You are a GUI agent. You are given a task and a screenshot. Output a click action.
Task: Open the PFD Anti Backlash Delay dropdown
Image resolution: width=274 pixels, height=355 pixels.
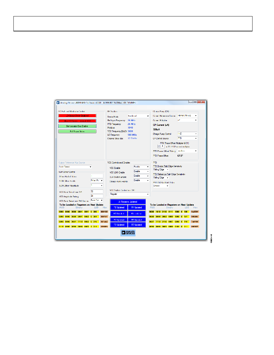[x=161, y=186]
